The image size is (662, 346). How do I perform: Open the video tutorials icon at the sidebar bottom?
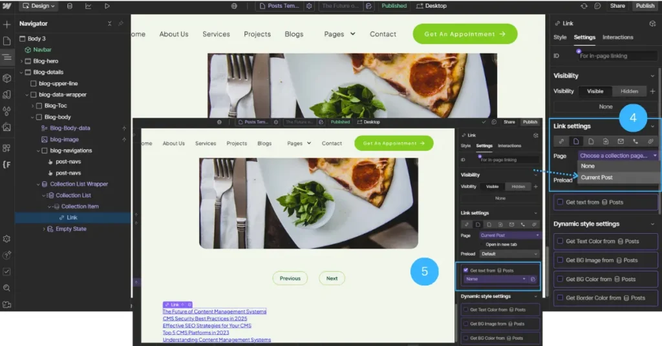[6, 304]
